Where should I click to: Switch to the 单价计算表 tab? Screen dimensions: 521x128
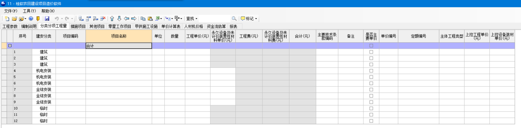click(x=171, y=27)
